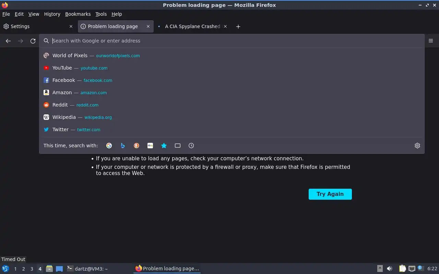
Task: Search this time in Bookmarks star
Action: click(x=164, y=146)
